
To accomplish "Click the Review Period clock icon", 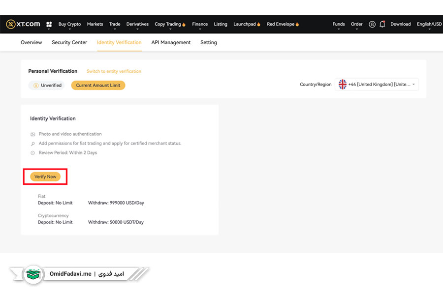I will coord(33,153).
